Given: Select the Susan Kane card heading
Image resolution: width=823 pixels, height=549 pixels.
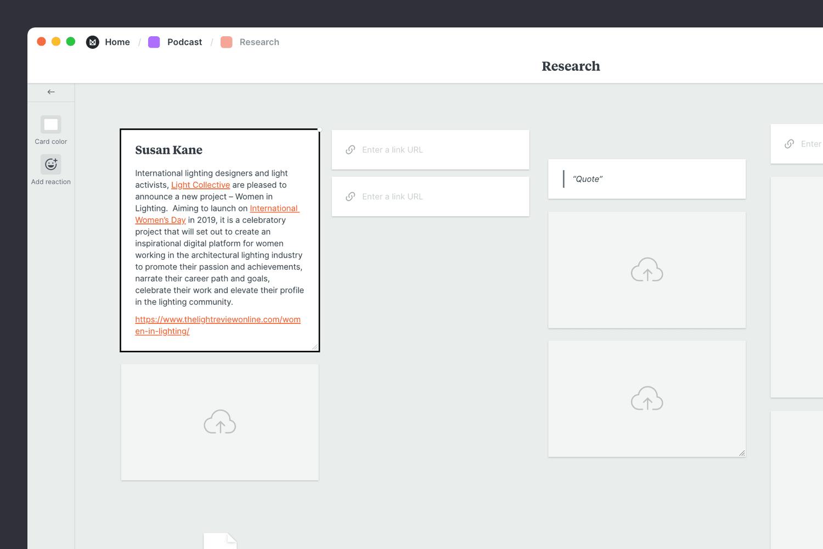Looking at the screenshot, I should point(168,150).
